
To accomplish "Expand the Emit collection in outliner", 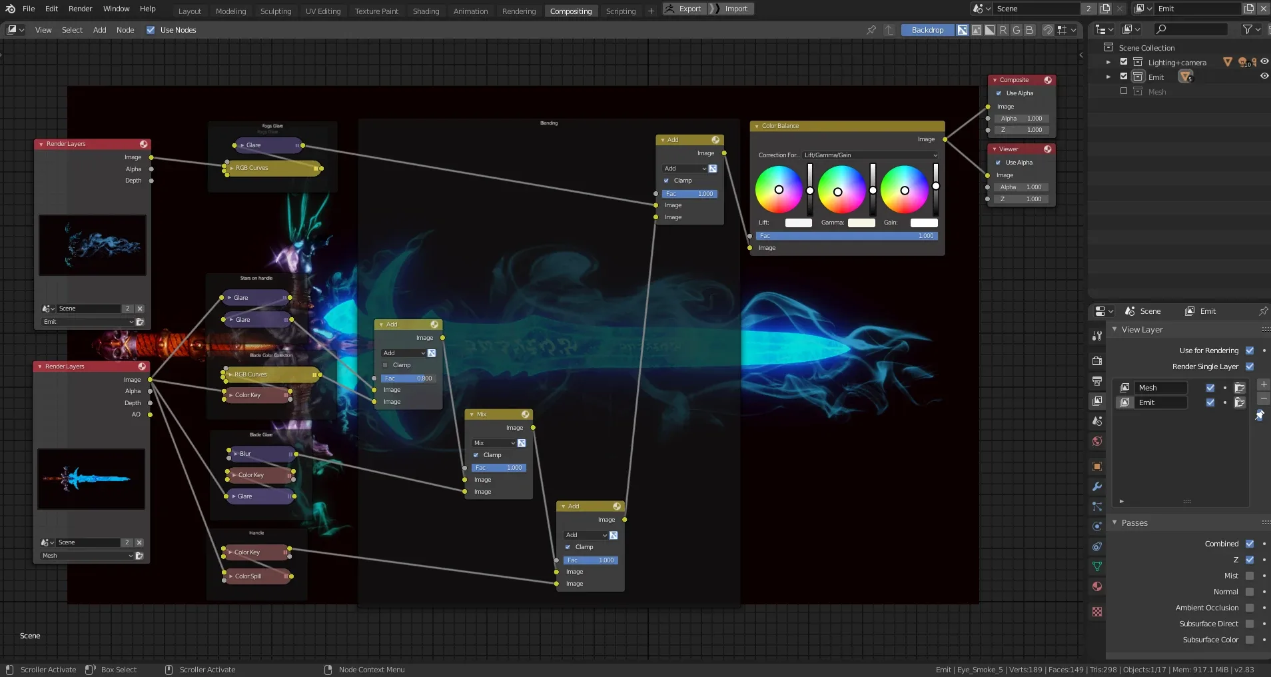I will (x=1108, y=77).
